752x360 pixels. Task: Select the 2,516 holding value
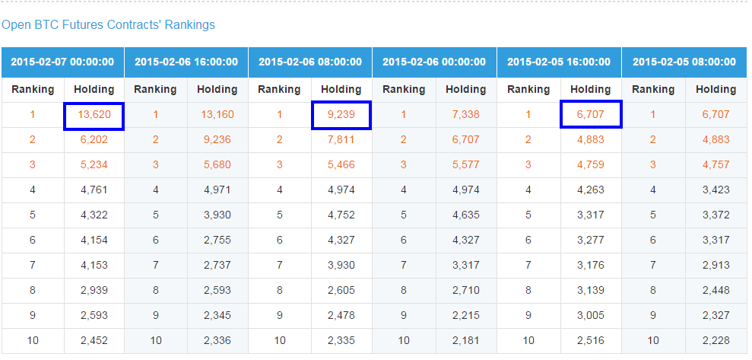click(x=591, y=341)
